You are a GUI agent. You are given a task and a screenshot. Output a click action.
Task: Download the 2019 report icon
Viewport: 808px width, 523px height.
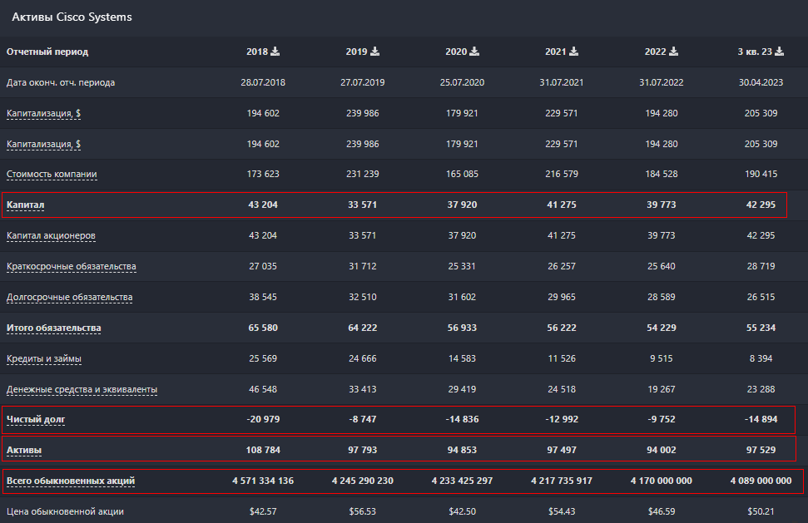[375, 51]
